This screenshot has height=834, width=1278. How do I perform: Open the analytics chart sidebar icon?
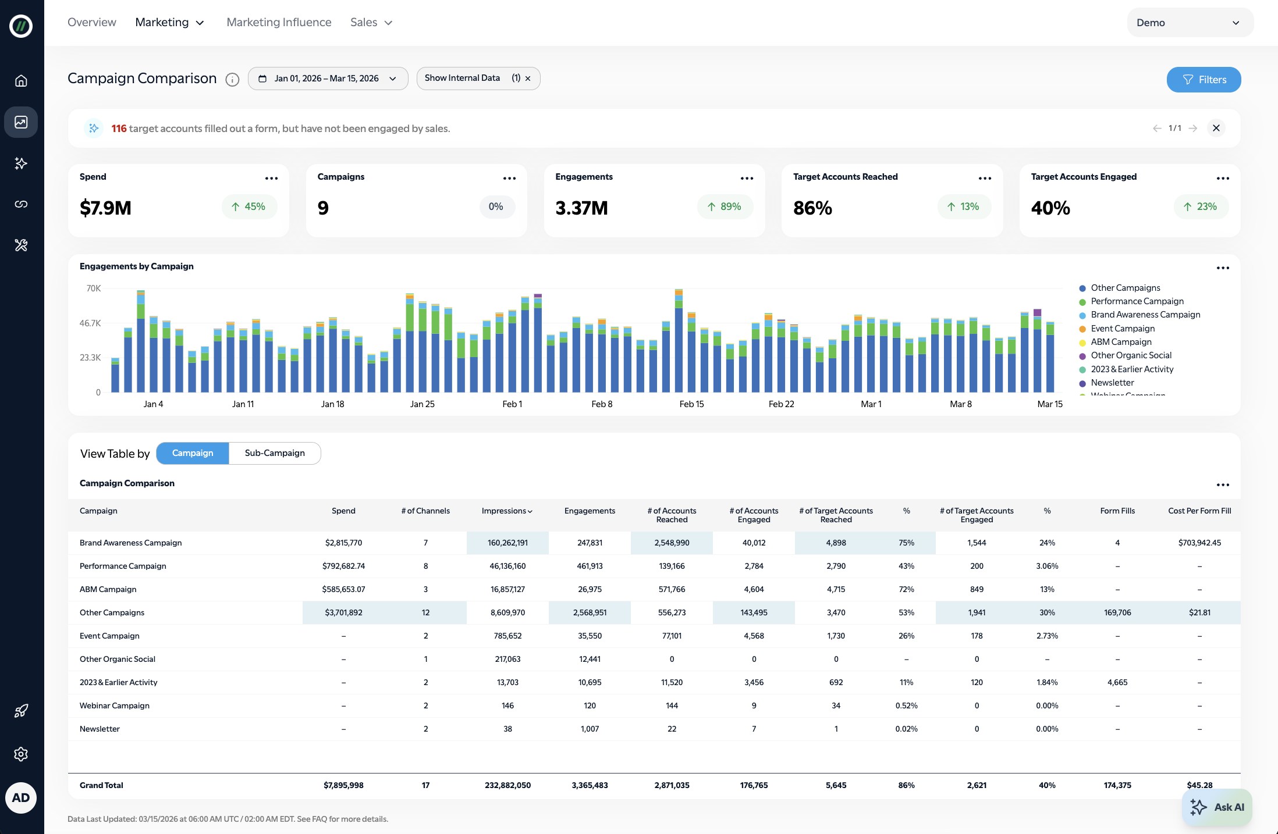[21, 122]
